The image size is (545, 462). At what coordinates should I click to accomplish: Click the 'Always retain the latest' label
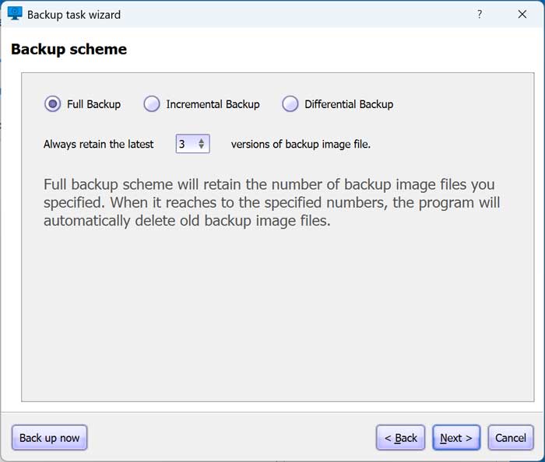click(99, 144)
